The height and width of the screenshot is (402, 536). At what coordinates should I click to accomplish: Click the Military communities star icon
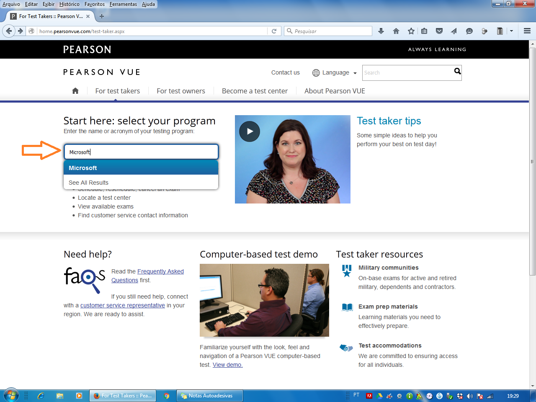(x=347, y=271)
